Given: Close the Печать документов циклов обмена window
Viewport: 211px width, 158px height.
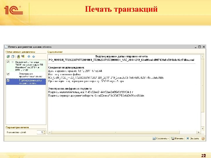Looking at the screenshot, I should pos(204,47).
